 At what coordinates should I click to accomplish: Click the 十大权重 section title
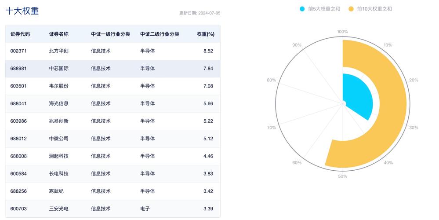pyautogui.click(x=22, y=11)
